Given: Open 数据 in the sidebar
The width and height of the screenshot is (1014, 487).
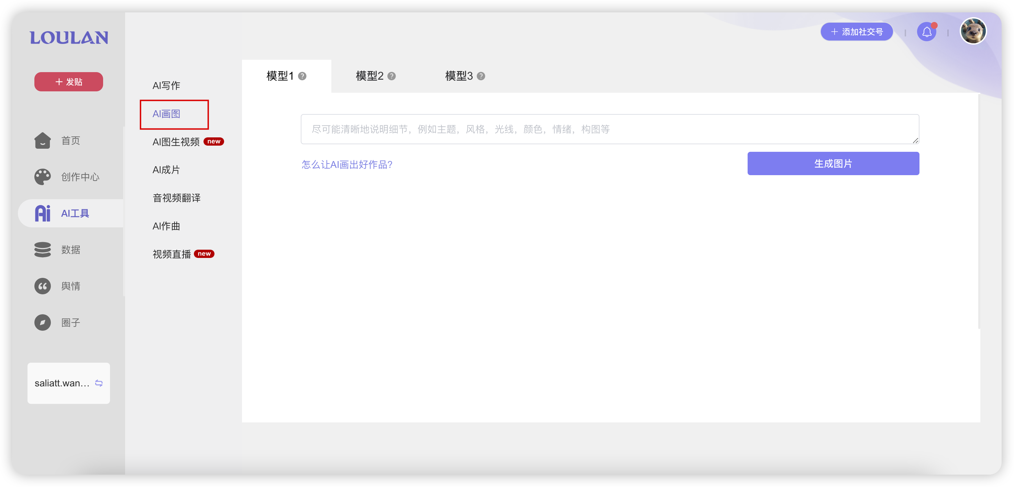Looking at the screenshot, I should [x=70, y=249].
